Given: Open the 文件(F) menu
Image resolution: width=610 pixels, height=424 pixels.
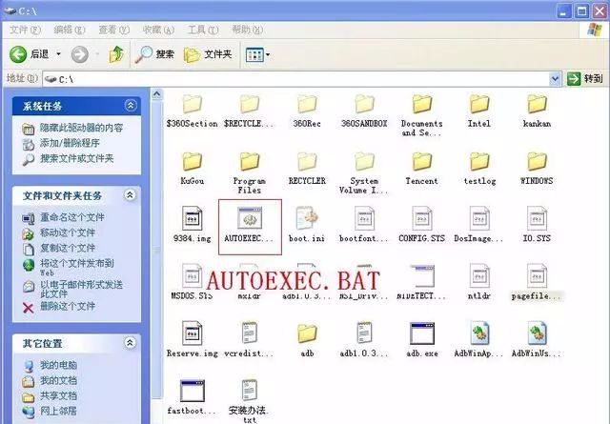Looking at the screenshot, I should [x=25, y=30].
